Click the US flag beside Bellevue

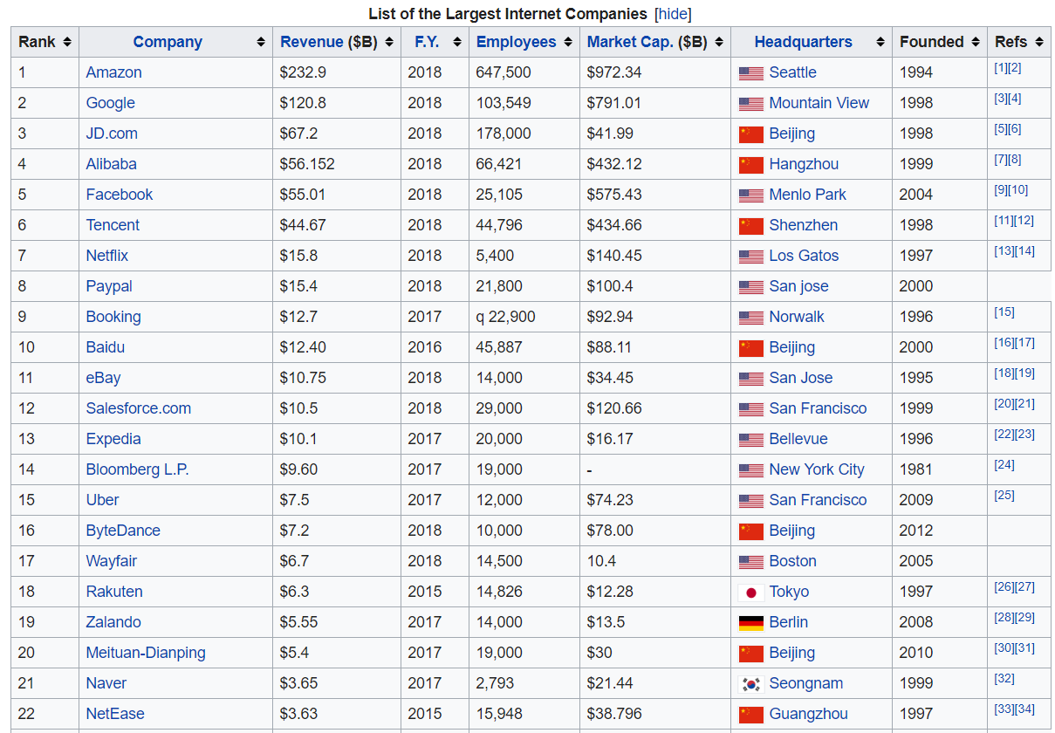coord(750,440)
